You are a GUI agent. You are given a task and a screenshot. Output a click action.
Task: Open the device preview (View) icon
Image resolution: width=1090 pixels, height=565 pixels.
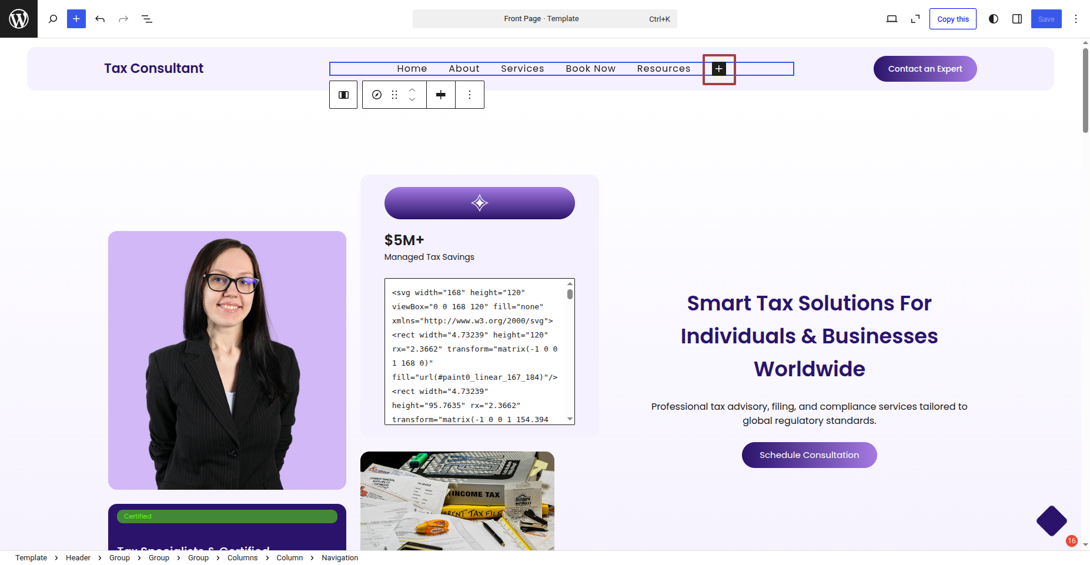(892, 19)
